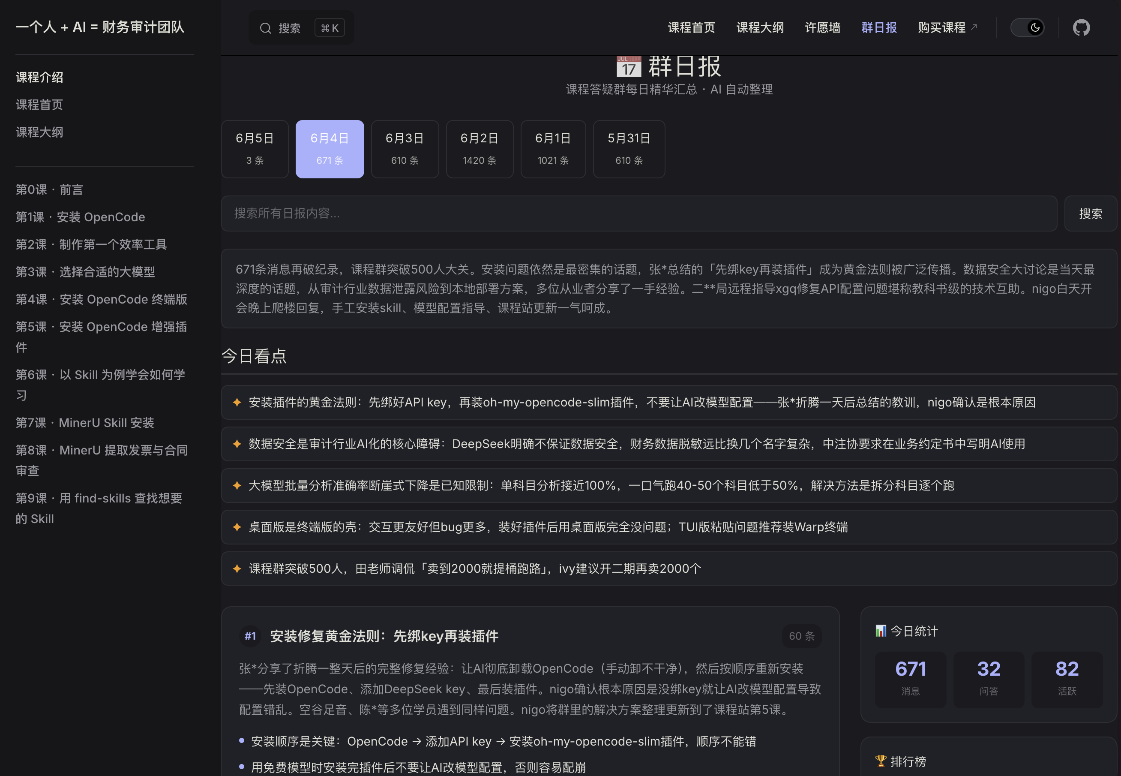Open 许愿墙 in top navigation

[x=822, y=28]
